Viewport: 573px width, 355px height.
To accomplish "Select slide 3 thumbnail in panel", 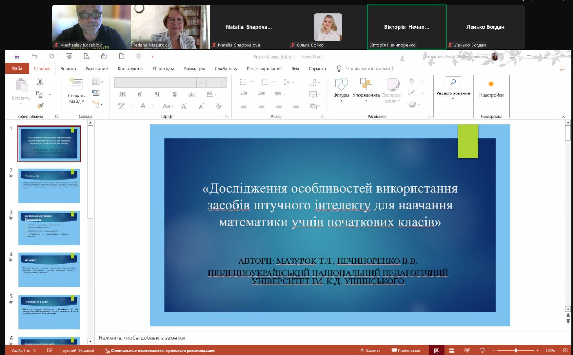I will 49,228.
